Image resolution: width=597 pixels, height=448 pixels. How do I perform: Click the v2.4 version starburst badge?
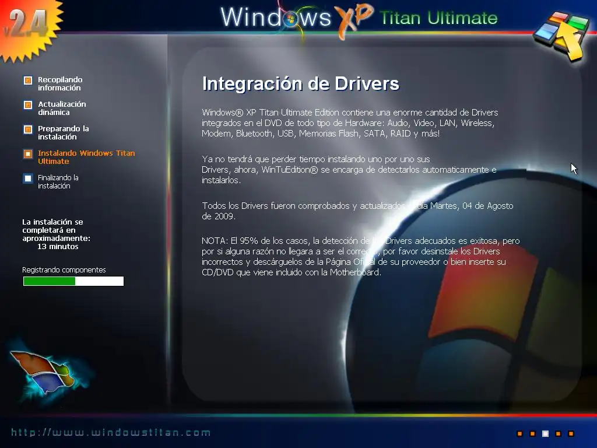click(29, 29)
